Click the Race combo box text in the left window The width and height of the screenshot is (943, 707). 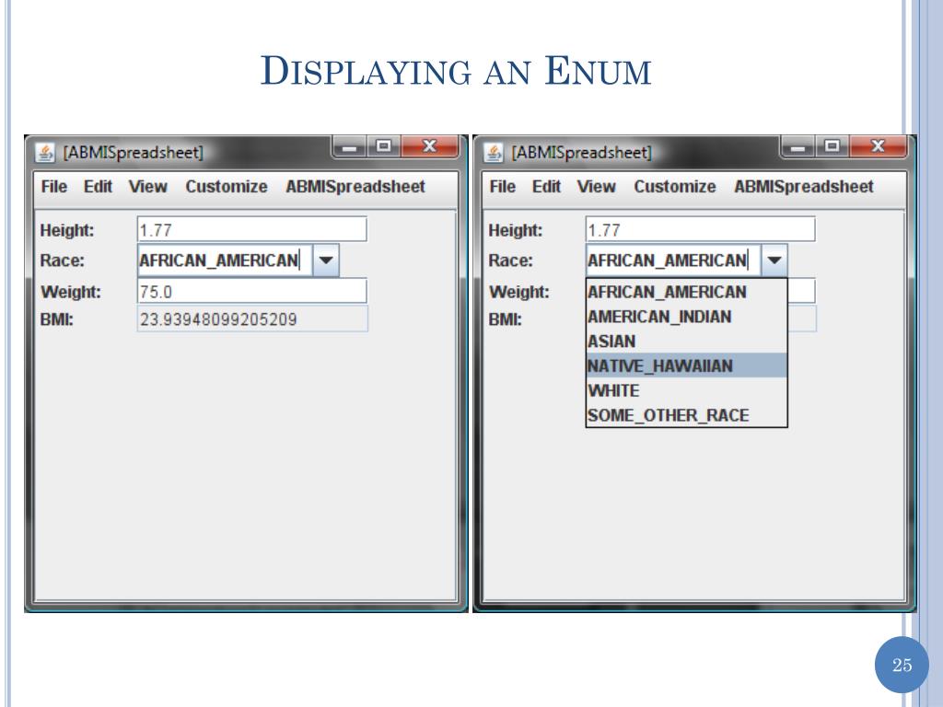(x=225, y=261)
